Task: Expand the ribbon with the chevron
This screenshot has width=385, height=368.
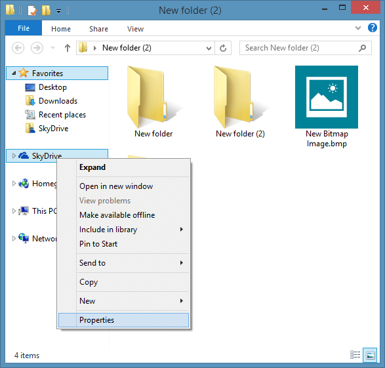Action: (x=358, y=28)
